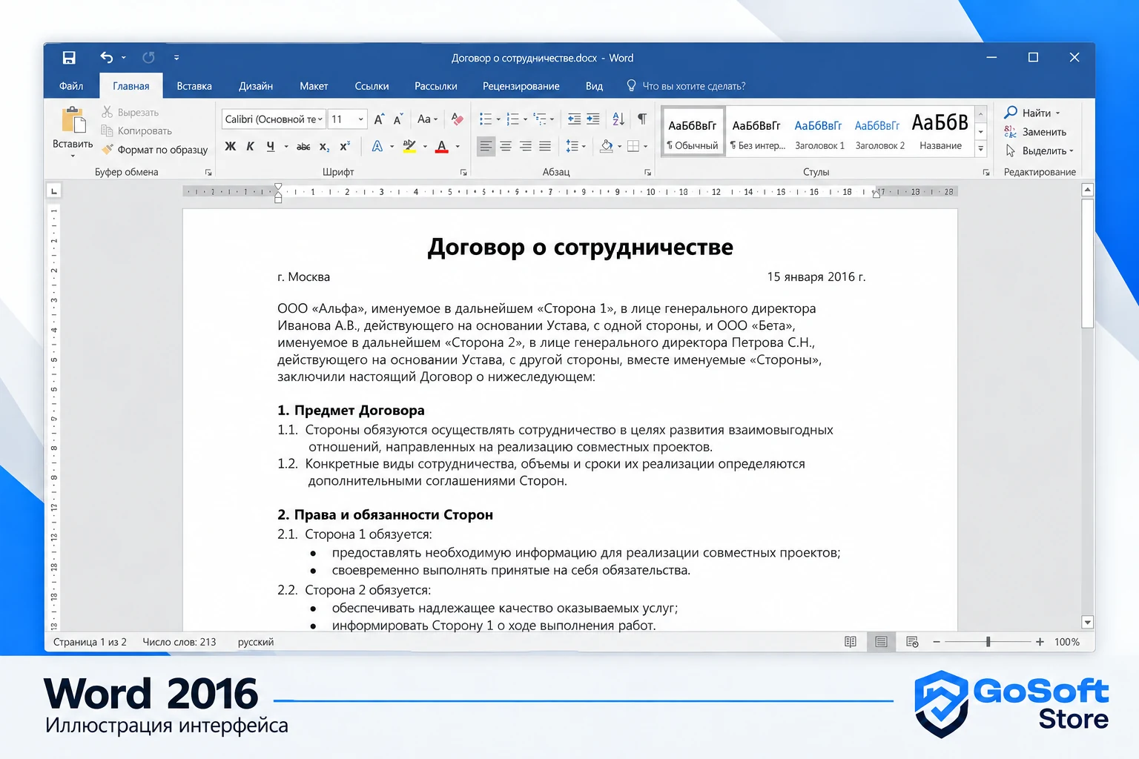This screenshot has width=1139, height=759.
Task: Apply superscript formatting
Action: 345,147
